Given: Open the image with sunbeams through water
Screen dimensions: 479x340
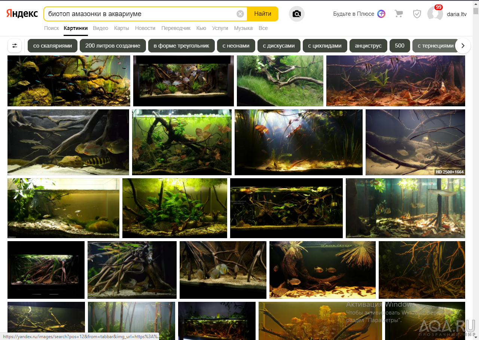Looking at the screenshot, I should click(299, 142).
